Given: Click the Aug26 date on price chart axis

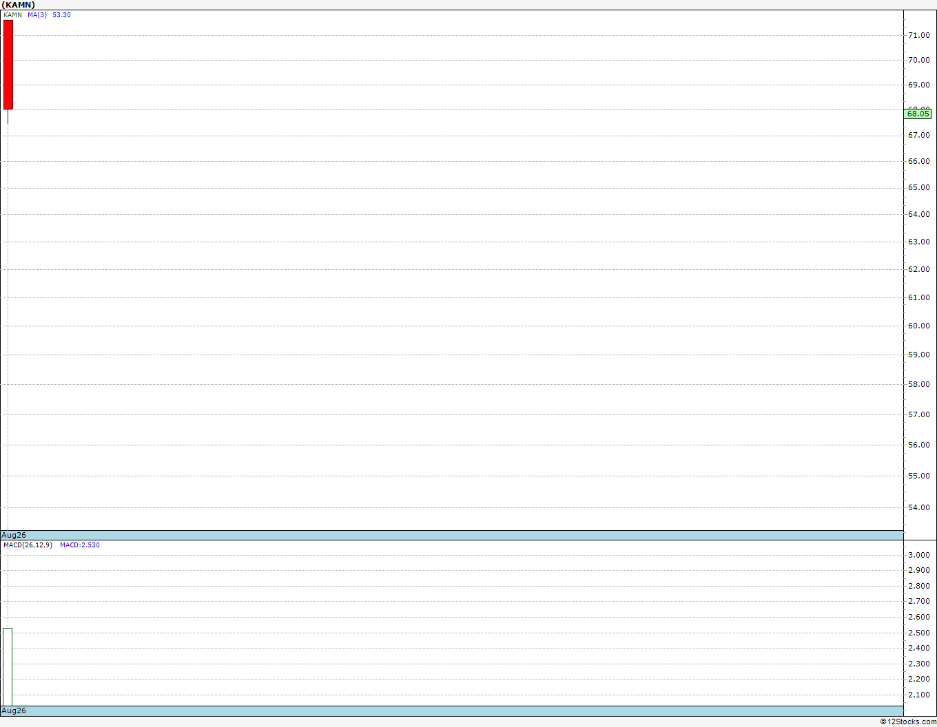Looking at the screenshot, I should 14,535.
